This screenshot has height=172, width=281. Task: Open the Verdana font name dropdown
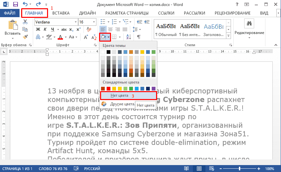[x=76, y=22]
